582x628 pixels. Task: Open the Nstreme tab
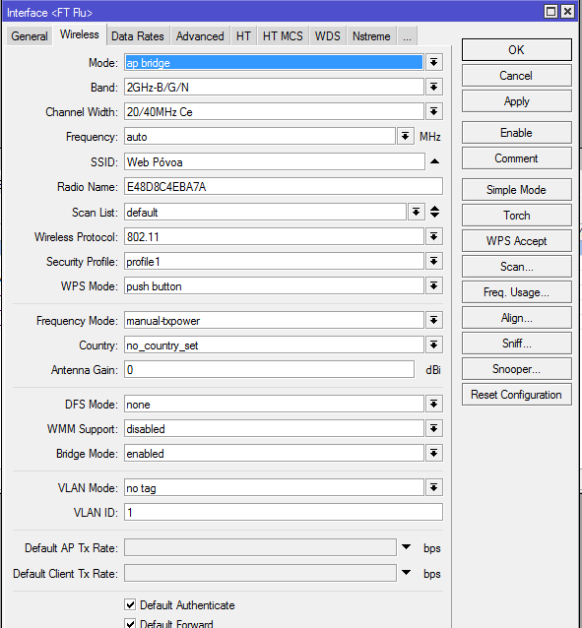pyautogui.click(x=371, y=36)
